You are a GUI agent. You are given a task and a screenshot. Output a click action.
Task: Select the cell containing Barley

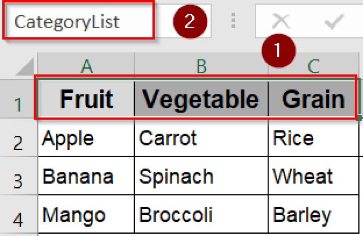(313, 215)
